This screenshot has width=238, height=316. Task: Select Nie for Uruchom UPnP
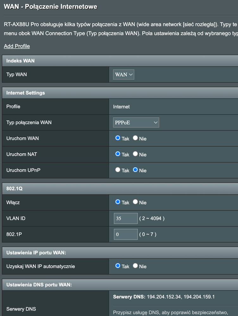click(x=135, y=170)
